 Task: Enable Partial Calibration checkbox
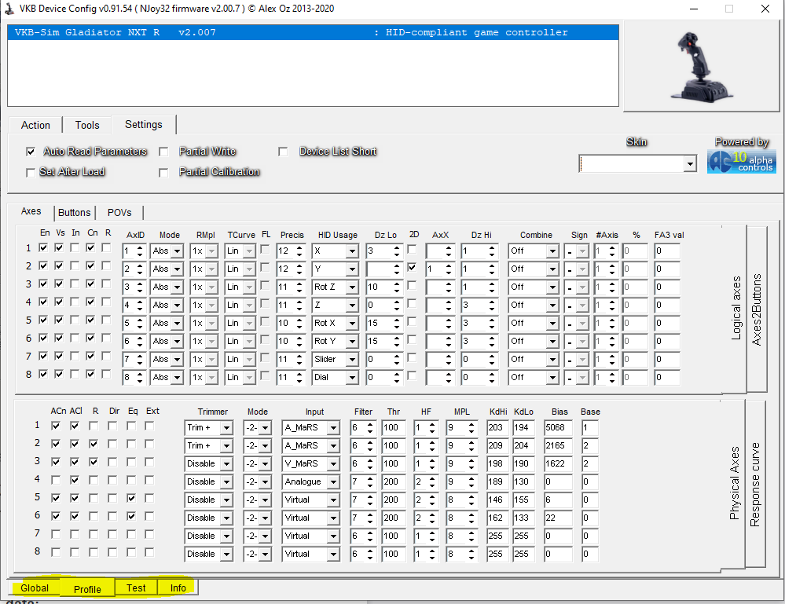point(163,172)
